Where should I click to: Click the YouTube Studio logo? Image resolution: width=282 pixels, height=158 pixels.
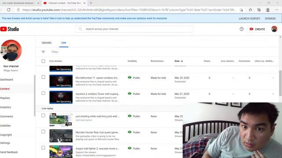(10, 29)
